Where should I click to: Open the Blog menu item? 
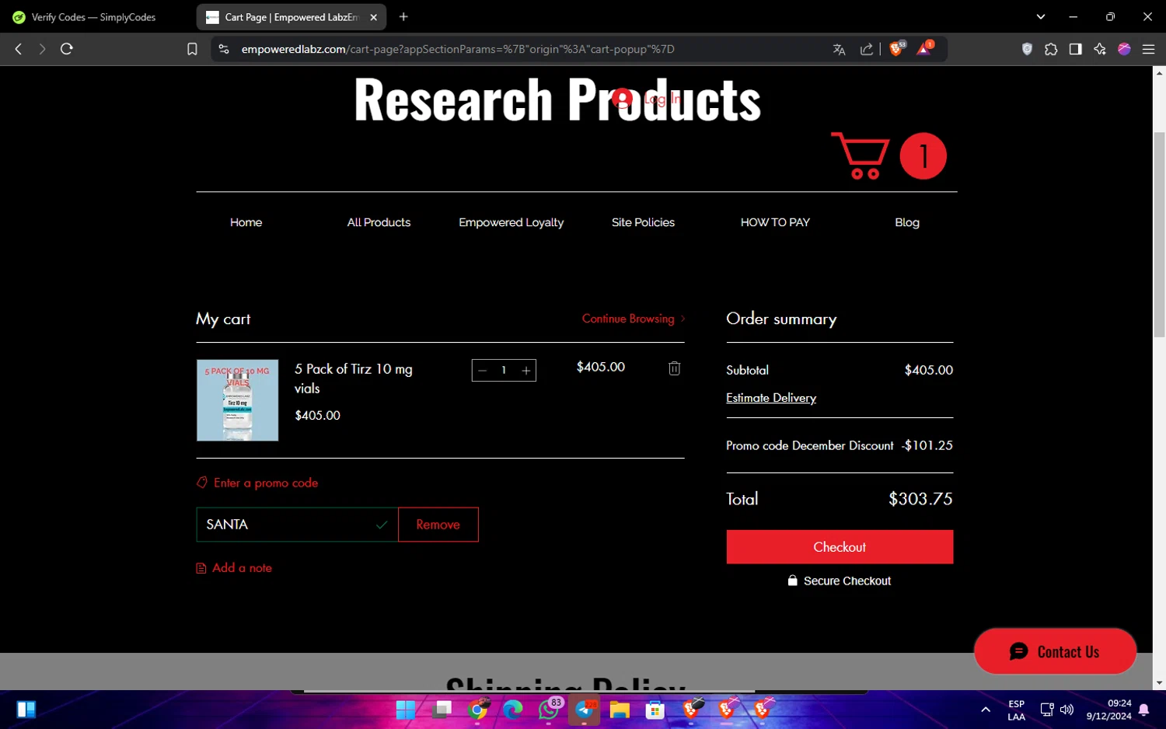point(907,222)
